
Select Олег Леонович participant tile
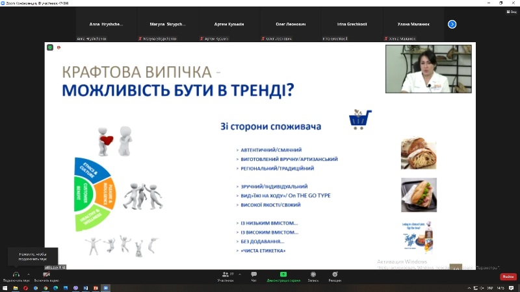pyautogui.click(x=291, y=25)
